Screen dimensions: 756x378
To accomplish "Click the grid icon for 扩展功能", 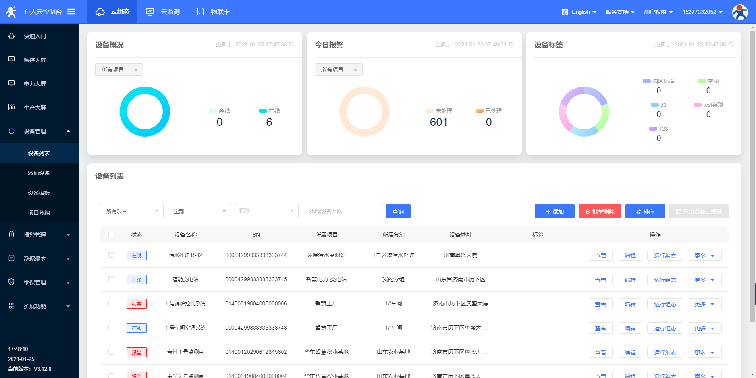I will pyautogui.click(x=12, y=306).
